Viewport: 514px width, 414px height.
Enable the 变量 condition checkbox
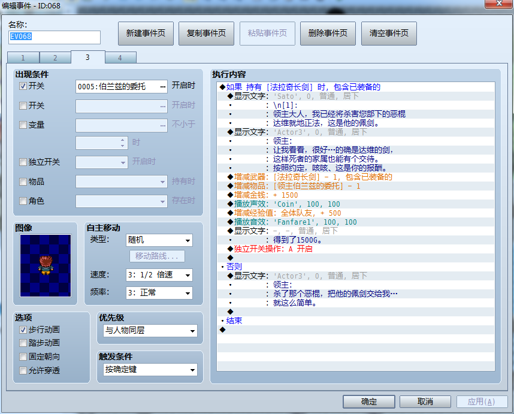[23, 125]
